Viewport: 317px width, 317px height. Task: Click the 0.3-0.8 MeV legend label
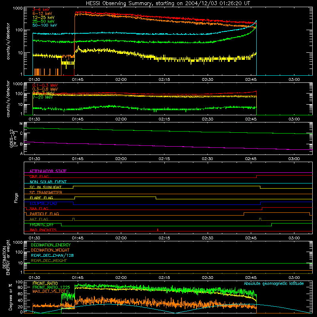pyautogui.click(x=45, y=89)
